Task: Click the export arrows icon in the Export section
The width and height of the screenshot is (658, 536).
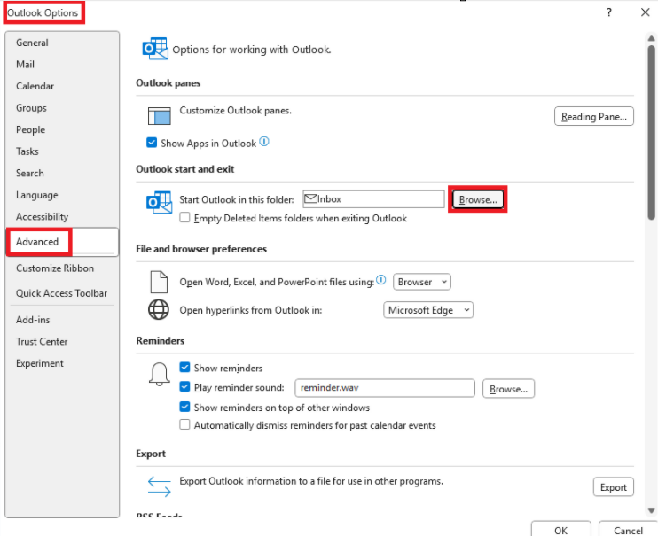Action: [x=160, y=486]
